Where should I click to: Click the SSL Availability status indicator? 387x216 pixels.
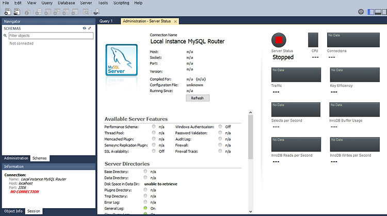tap(154, 151)
